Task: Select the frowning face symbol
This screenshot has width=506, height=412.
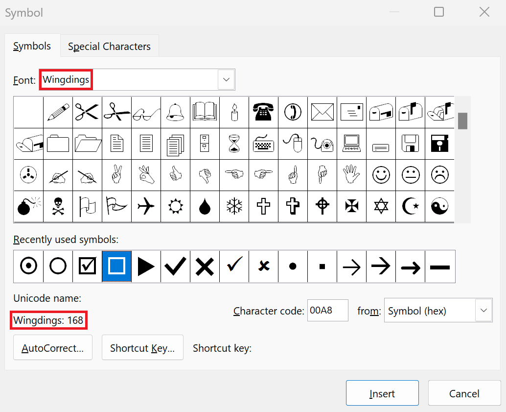Action: click(x=439, y=175)
